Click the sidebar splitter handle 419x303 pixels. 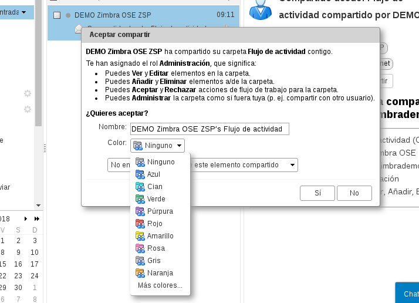[x=45, y=148]
